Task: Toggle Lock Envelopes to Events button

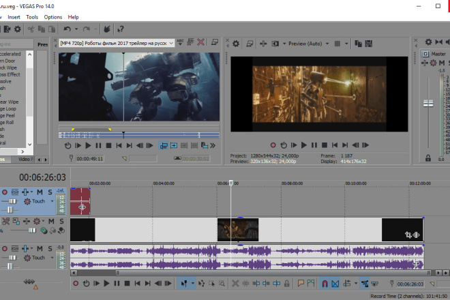Action: point(365,284)
